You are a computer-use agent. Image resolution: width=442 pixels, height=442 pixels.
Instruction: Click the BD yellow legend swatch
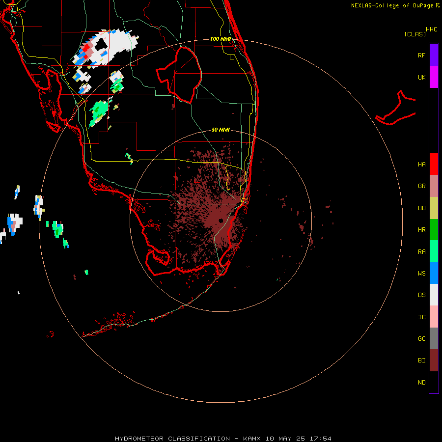[434, 208]
